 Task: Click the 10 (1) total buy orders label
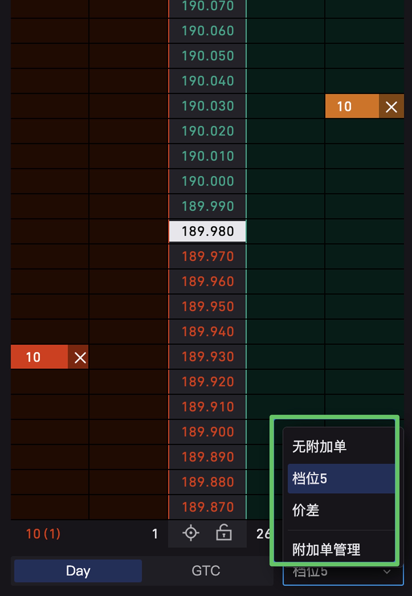(x=43, y=534)
